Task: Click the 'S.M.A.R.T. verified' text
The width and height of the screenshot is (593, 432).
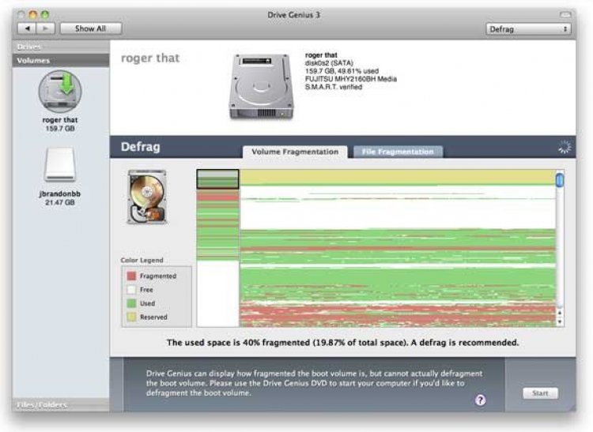Action: coord(334,87)
